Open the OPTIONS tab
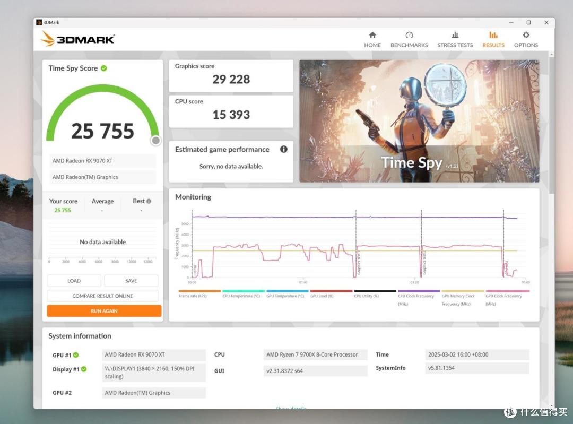The width and height of the screenshot is (573, 424). (526, 39)
